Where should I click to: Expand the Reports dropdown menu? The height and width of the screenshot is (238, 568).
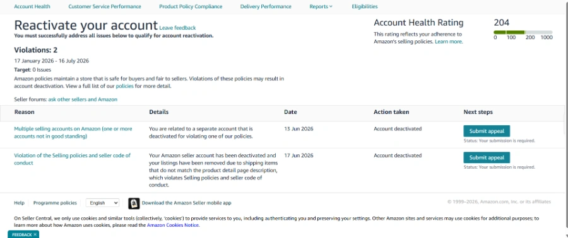321,6
